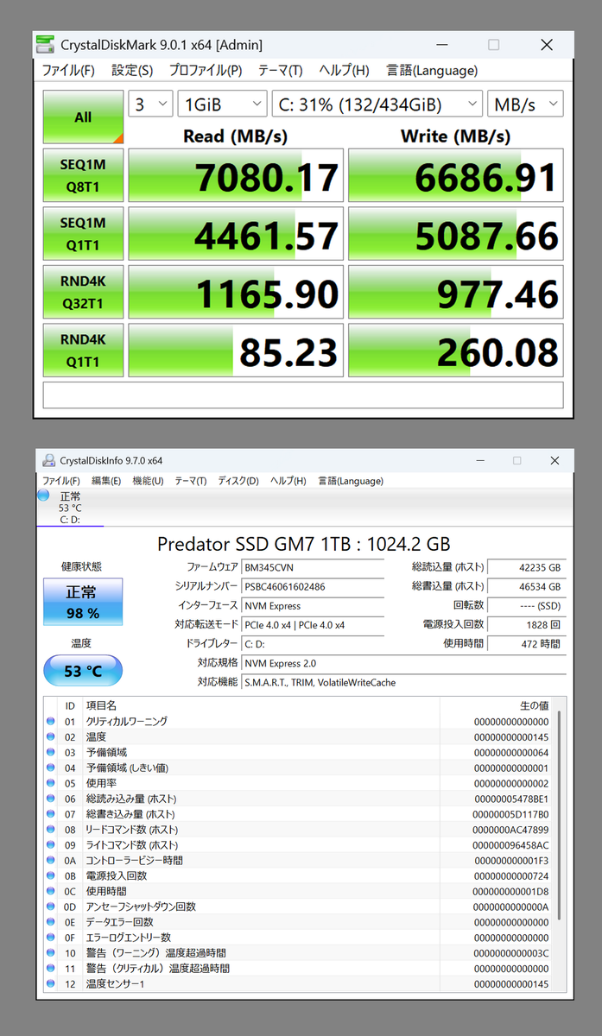The height and width of the screenshot is (1036, 602).
Task: Click status dot for データエラー回数 row
Action: [x=49, y=922]
